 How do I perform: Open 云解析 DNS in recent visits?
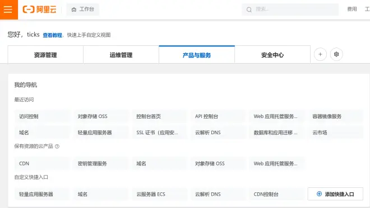[218, 133]
